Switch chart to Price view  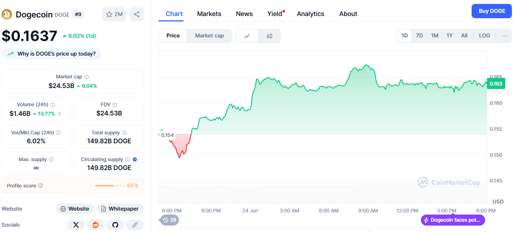coord(173,36)
